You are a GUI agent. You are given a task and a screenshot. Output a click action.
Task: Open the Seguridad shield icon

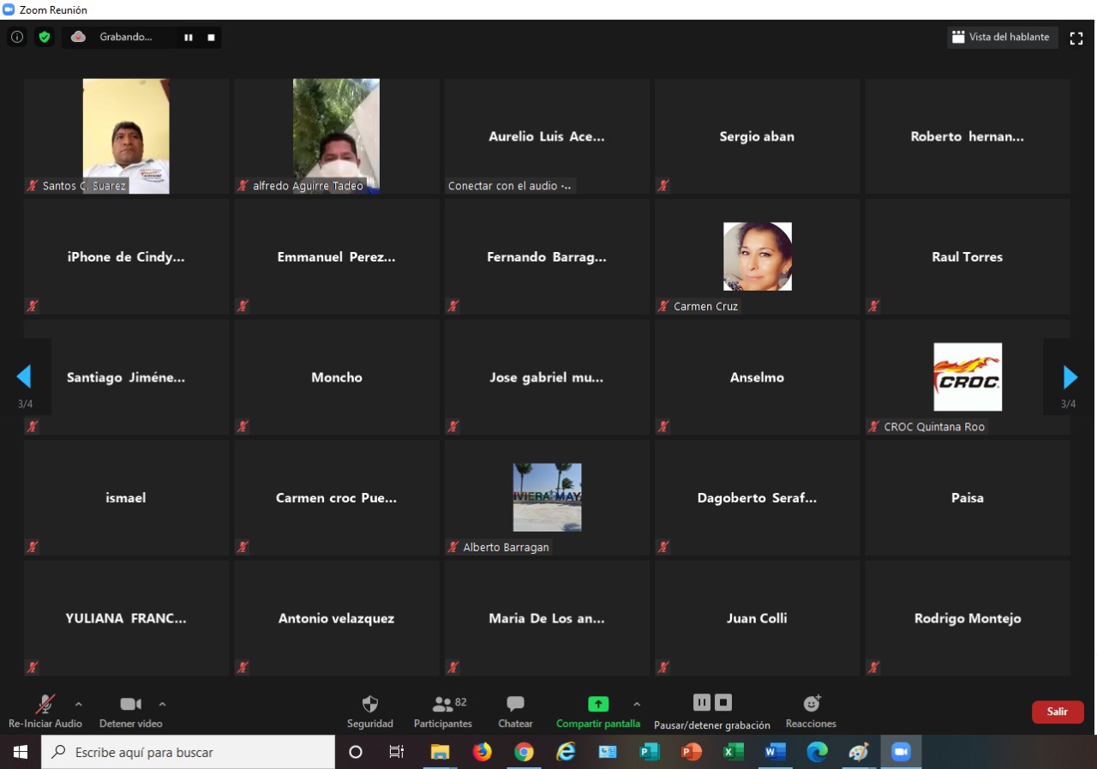370,705
